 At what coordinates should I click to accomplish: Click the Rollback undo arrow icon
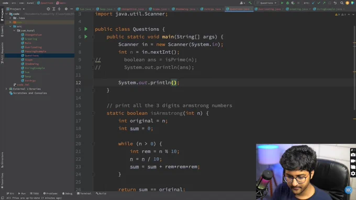tap(335, 3)
